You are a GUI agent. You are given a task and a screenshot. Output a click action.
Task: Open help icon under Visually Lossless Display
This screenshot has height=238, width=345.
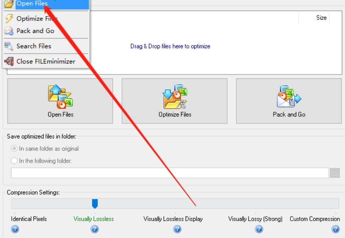(x=177, y=229)
